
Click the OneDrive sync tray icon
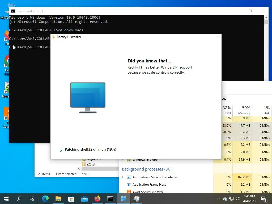click(x=225, y=199)
